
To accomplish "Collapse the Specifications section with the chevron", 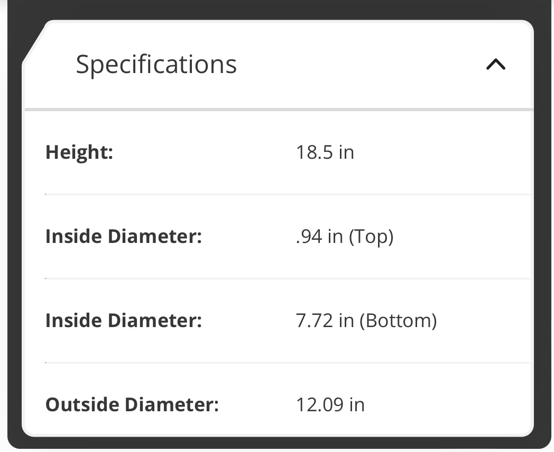I will 495,65.
